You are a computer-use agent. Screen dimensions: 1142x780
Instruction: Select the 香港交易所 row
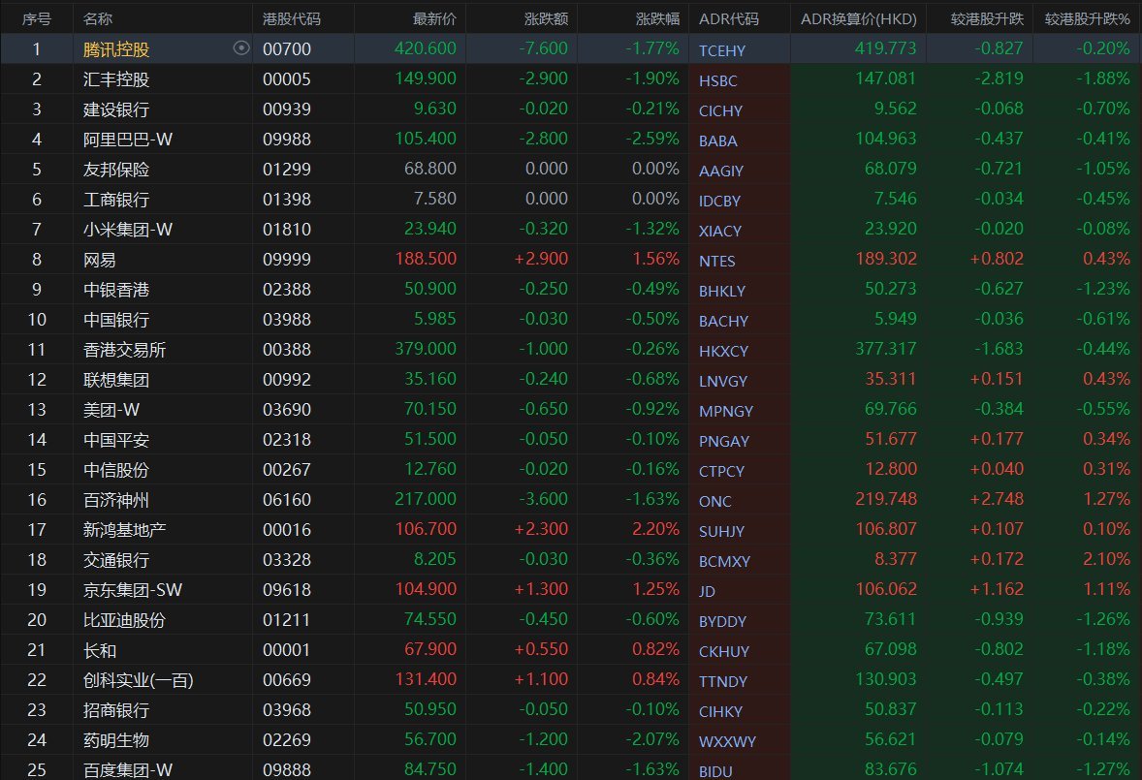(571, 349)
